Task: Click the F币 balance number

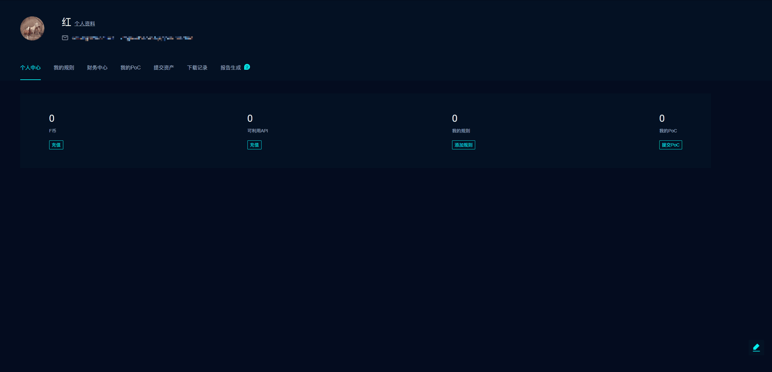Action: point(52,119)
